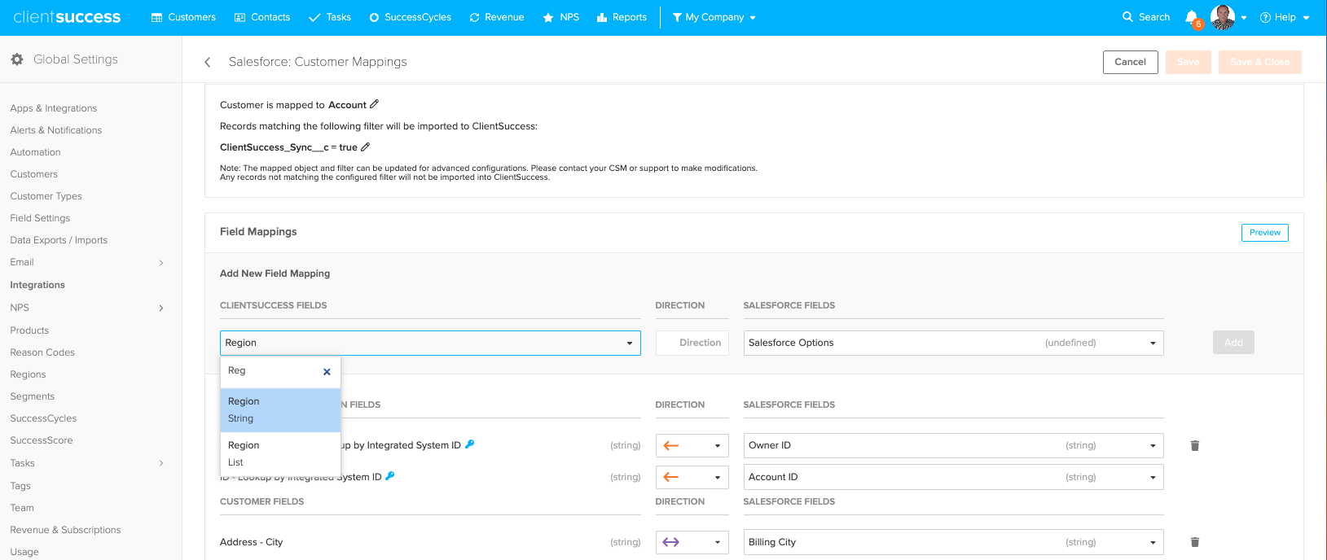The width and height of the screenshot is (1327, 560).
Task: Open Customers in the top navigation
Action: point(183,17)
